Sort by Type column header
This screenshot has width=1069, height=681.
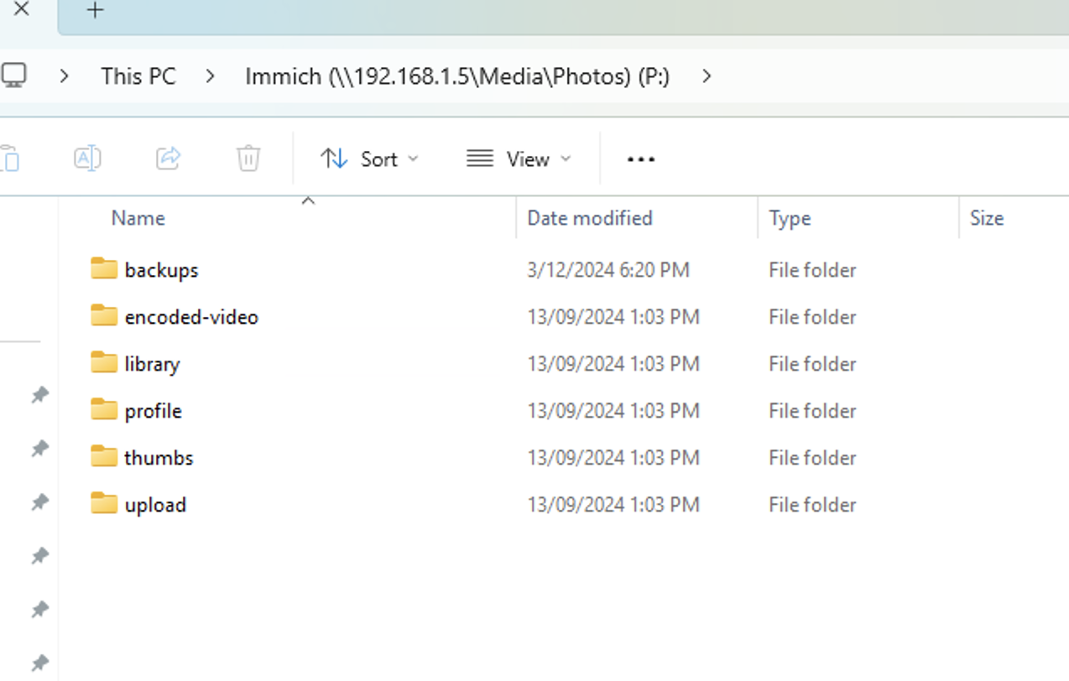click(790, 218)
